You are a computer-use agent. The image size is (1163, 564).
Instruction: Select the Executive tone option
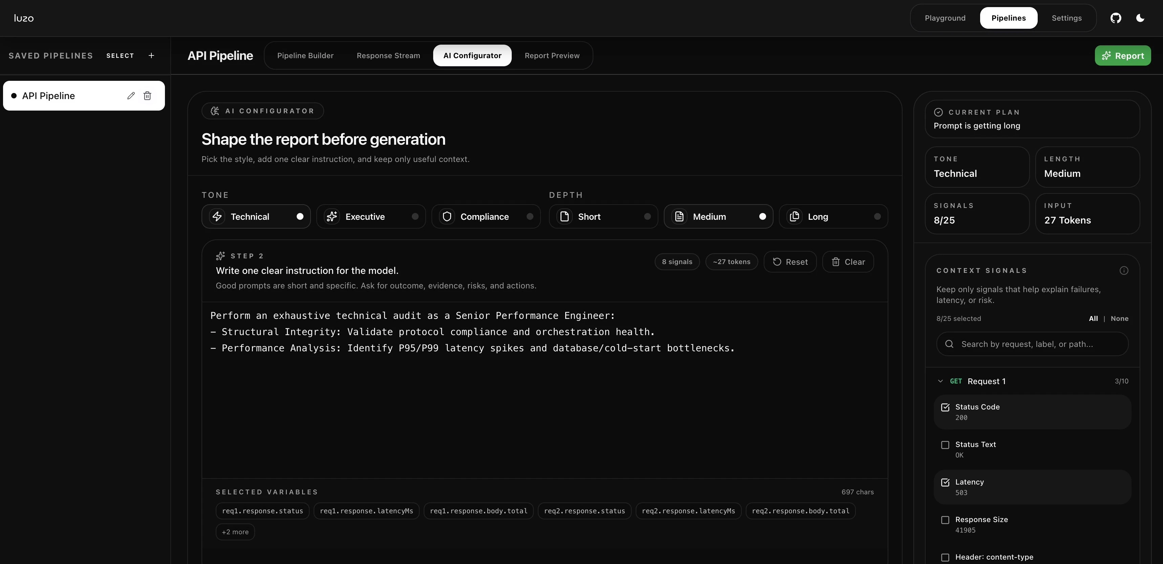tap(371, 217)
